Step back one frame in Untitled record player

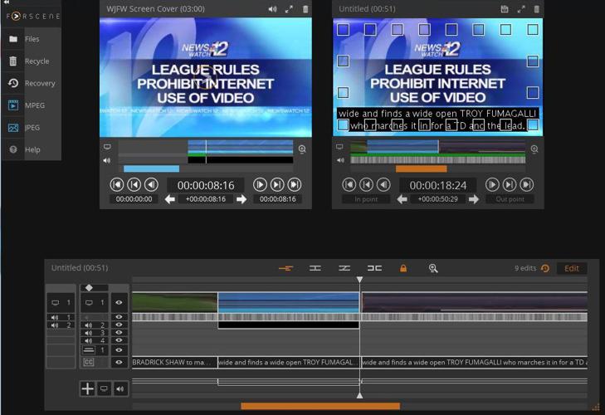[383, 184]
